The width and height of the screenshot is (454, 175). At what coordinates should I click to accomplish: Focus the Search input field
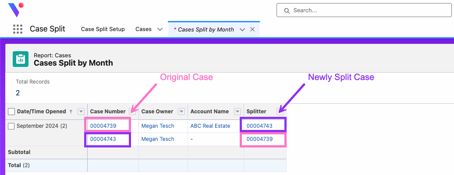364,10
